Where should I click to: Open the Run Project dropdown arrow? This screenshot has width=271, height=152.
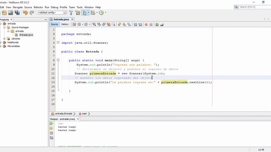88,13
